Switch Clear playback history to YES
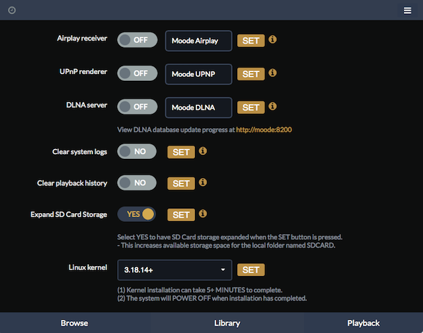423x333 pixels. click(137, 183)
